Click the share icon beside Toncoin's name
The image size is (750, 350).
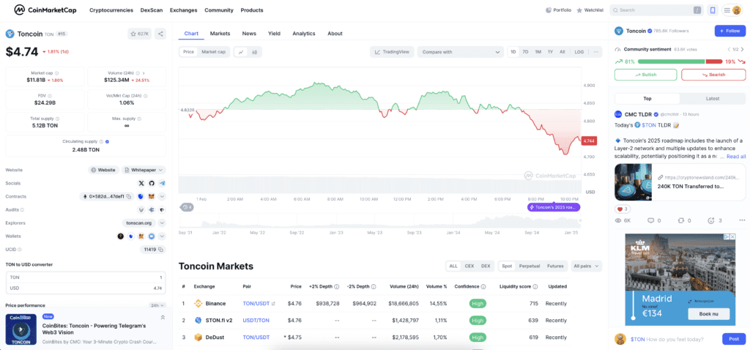tap(160, 34)
